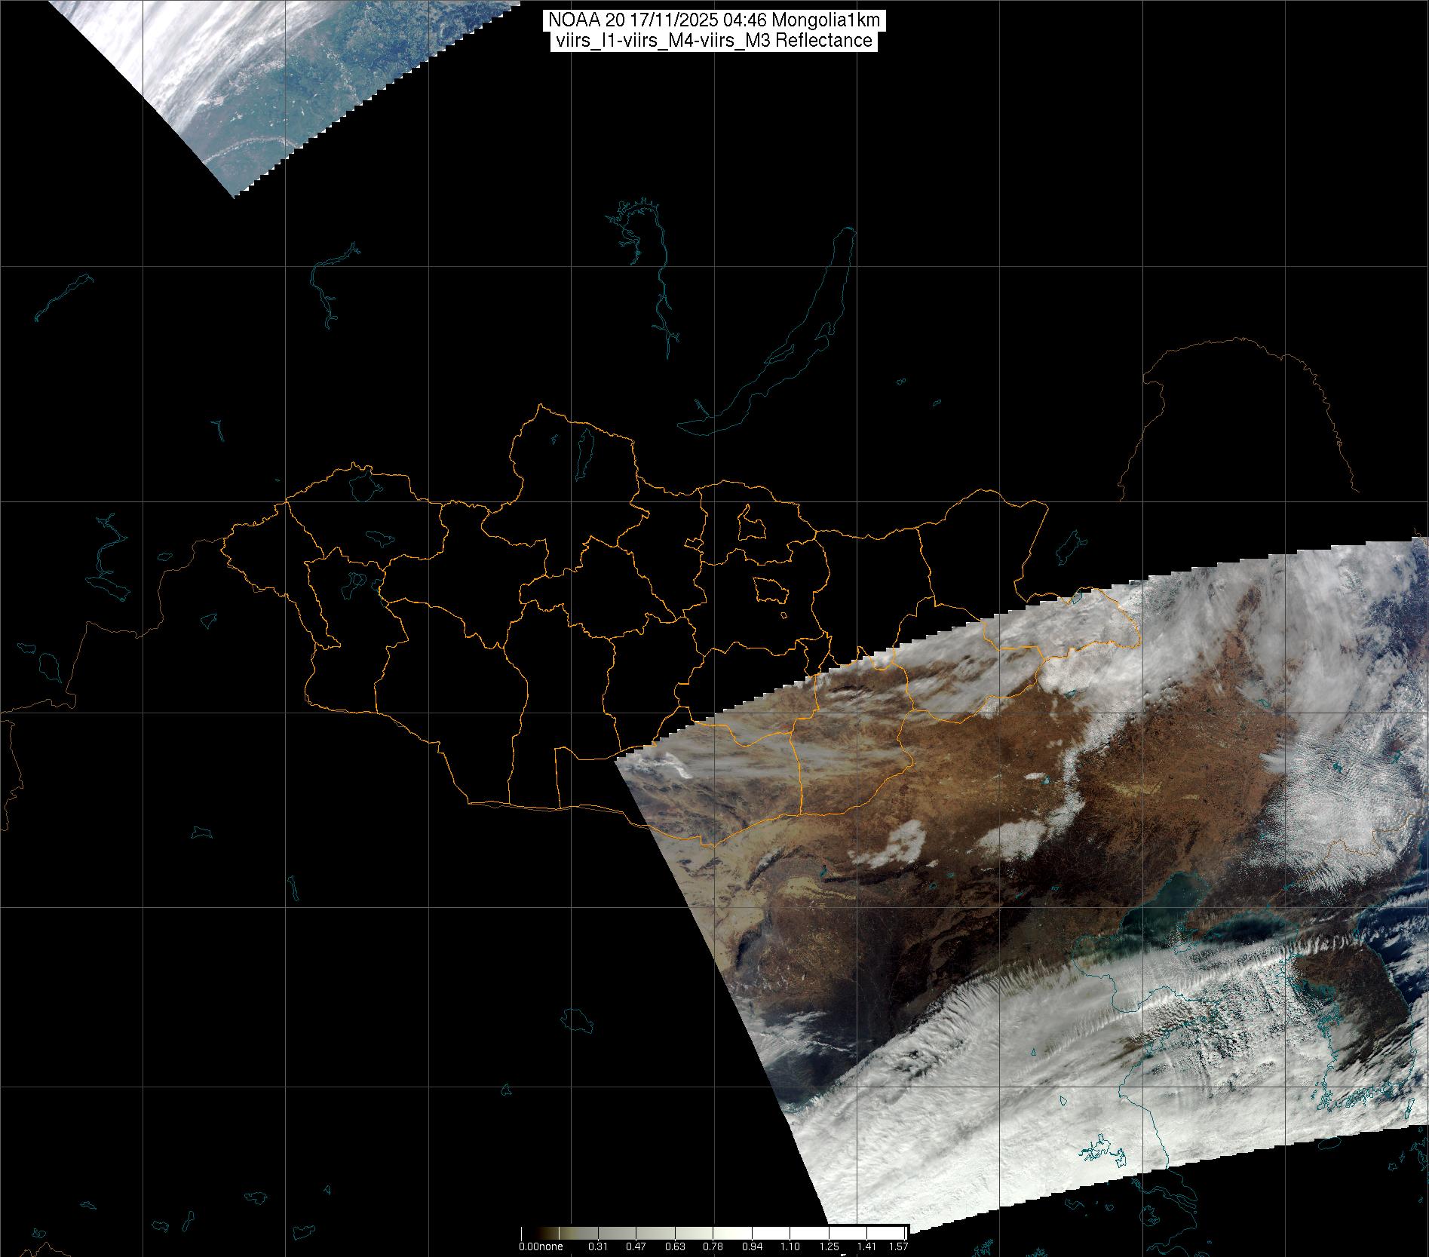1429x1257 pixels.
Task: Click the NOAA 20 title text line
Action: [713, 20]
